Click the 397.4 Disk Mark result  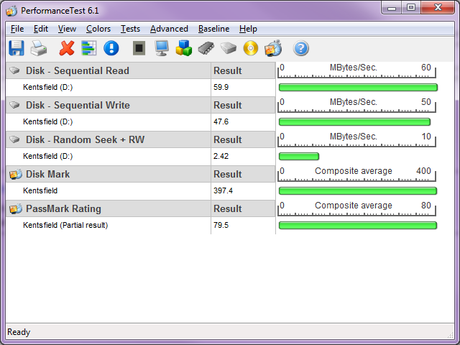pyautogui.click(x=223, y=190)
